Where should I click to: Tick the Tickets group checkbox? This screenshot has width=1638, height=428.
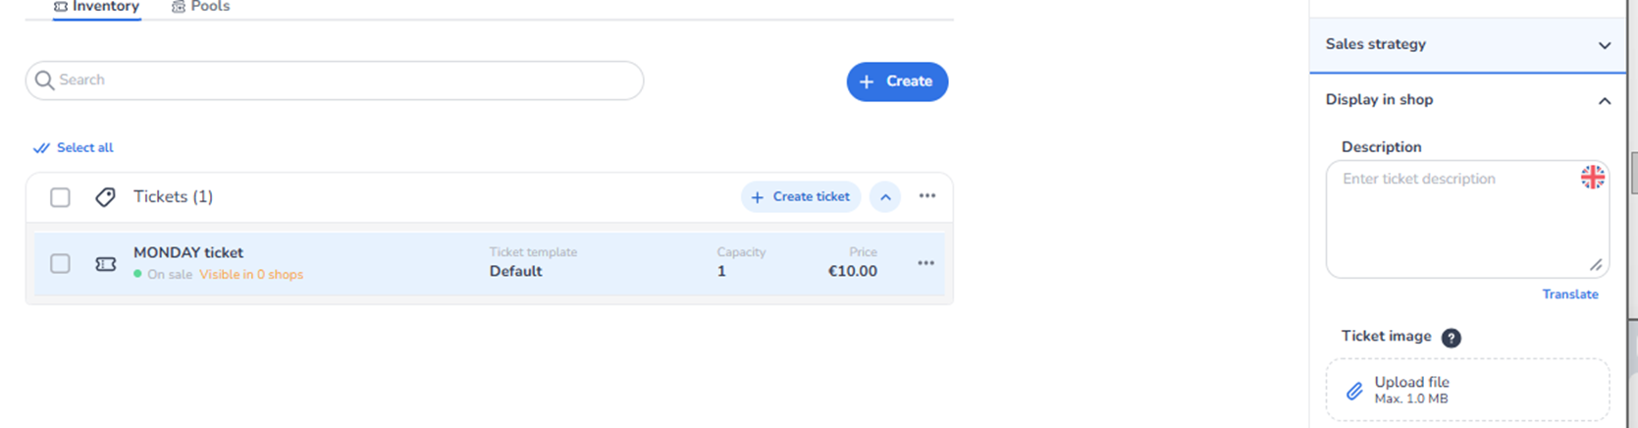(60, 197)
